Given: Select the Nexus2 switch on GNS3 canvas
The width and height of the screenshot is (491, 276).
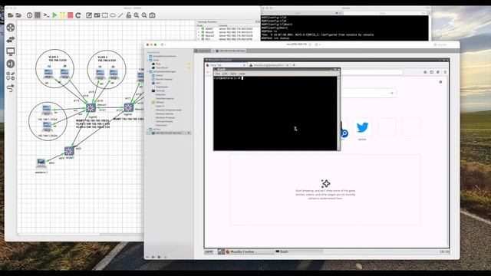Looking at the screenshot, I should click(x=128, y=107).
